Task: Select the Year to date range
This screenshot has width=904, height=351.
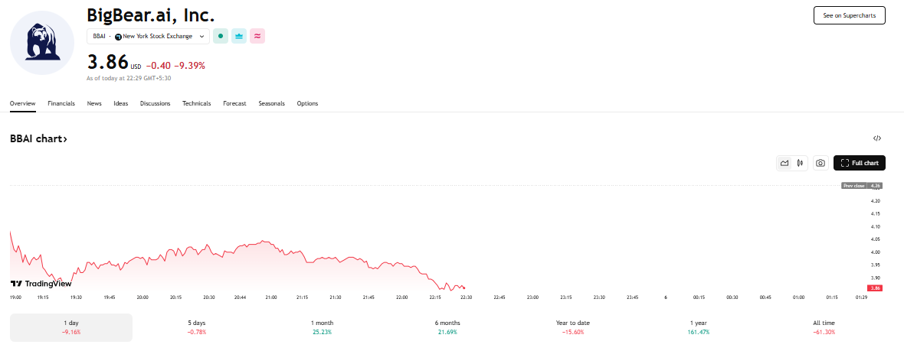Action: [x=572, y=327]
